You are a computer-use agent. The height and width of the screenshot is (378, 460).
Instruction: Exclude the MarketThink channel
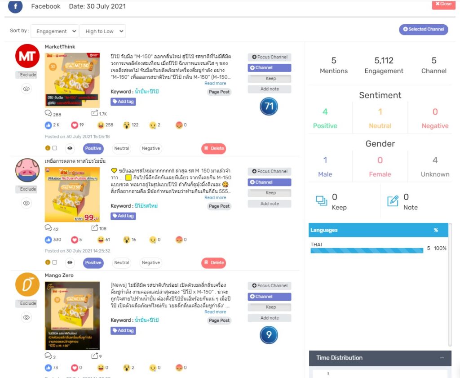27,75
